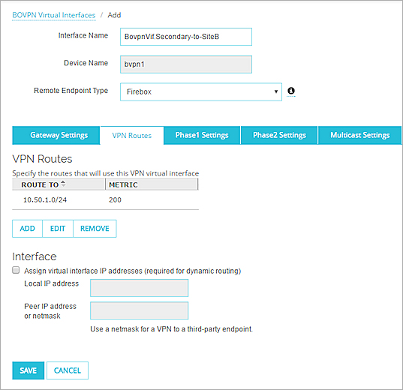Click the Local IP address field
Image resolution: width=403 pixels, height=390 pixels.
(139, 288)
